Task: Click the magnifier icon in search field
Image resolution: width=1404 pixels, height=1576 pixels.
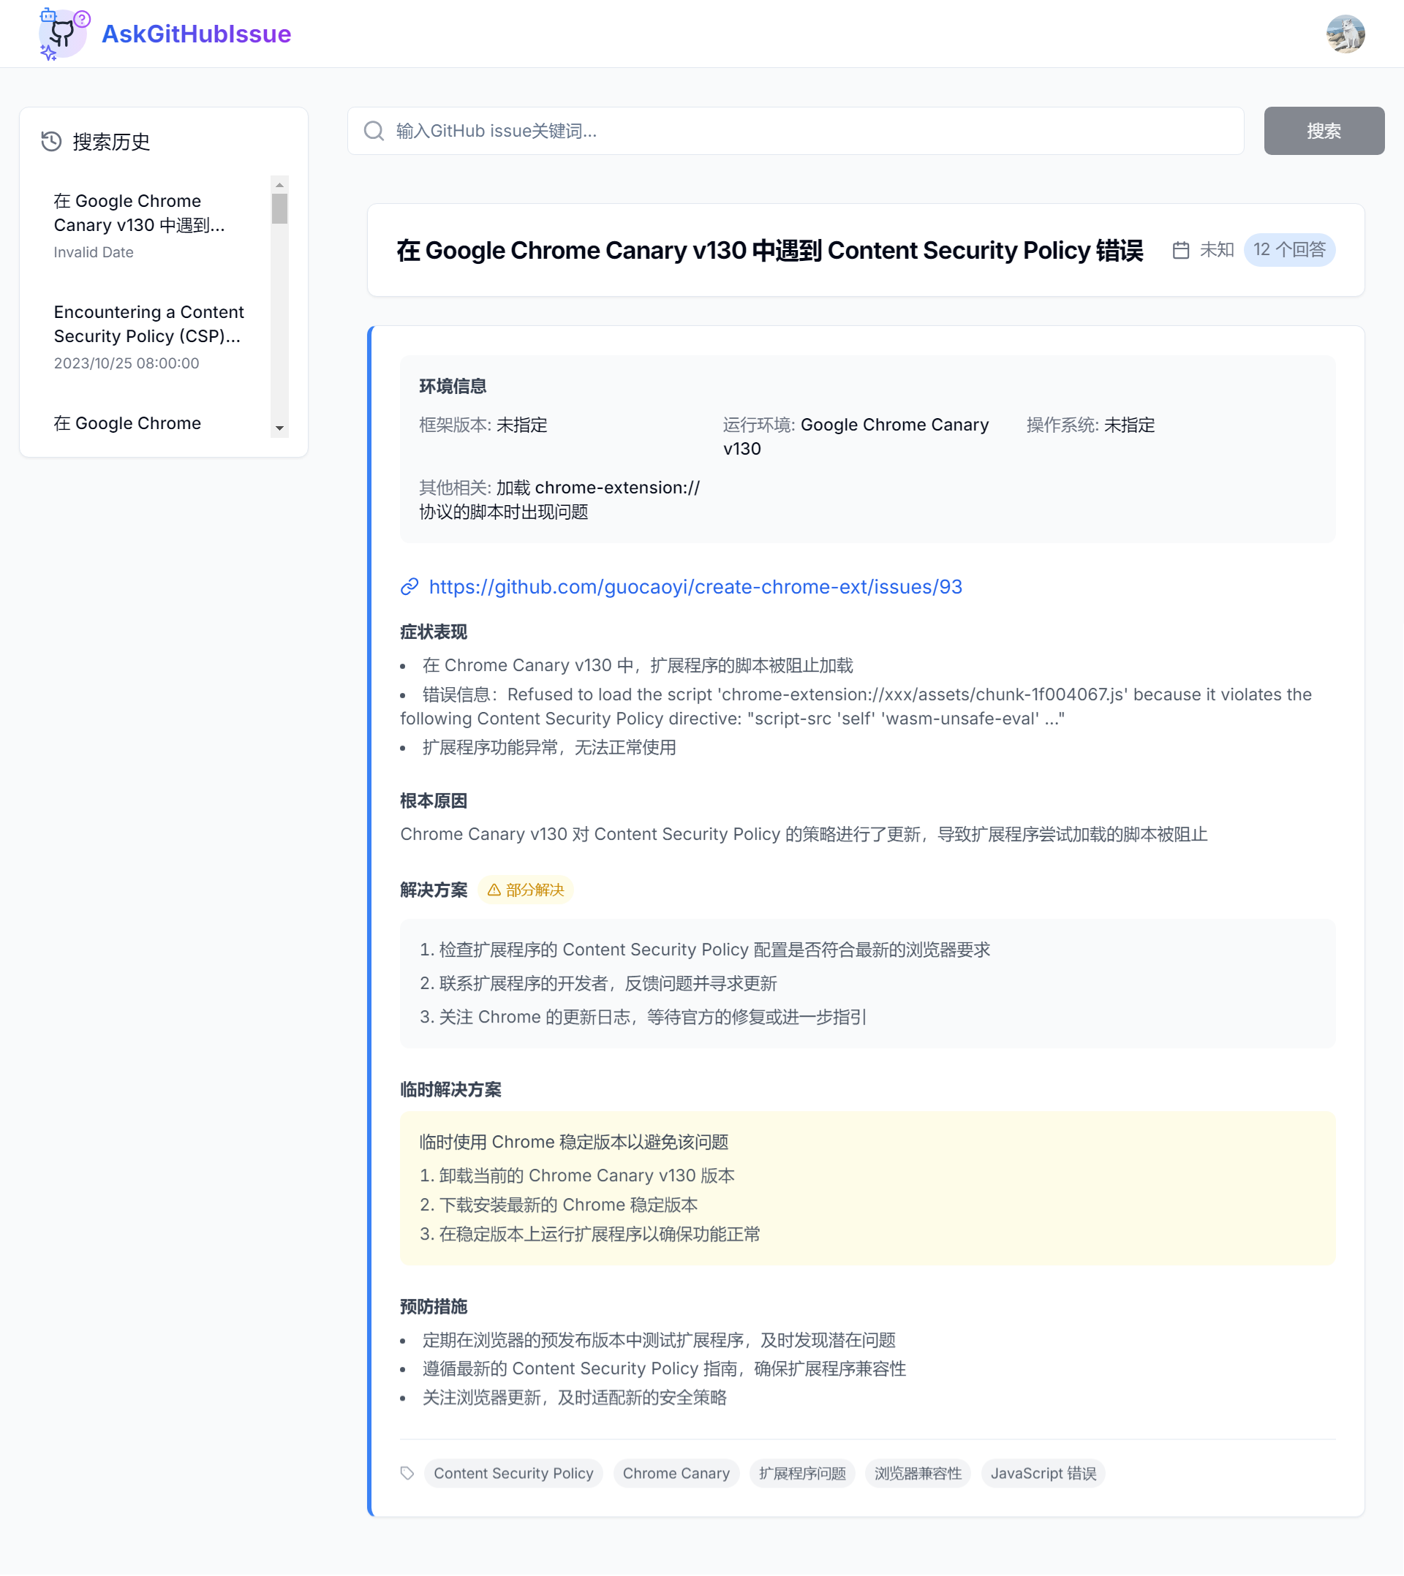Action: 374,131
